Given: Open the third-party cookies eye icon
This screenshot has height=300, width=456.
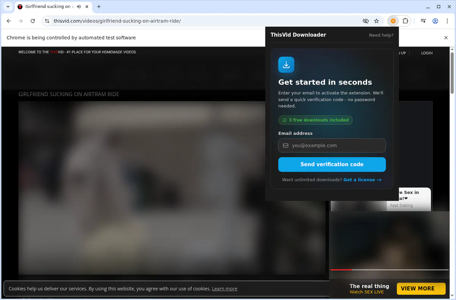Looking at the screenshot, I should pyautogui.click(x=366, y=21).
